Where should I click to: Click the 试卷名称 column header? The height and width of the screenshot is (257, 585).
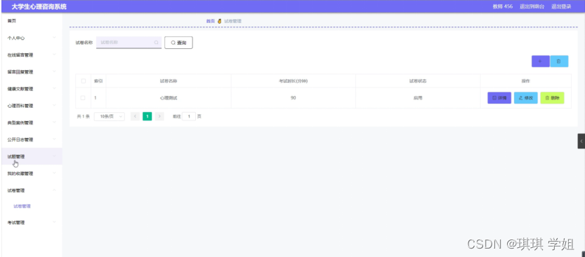pos(169,81)
